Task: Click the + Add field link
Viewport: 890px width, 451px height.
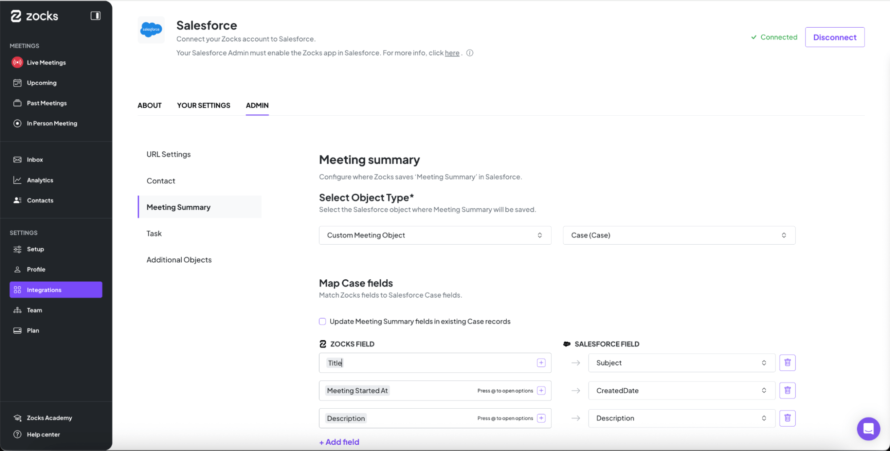Action: 339,442
